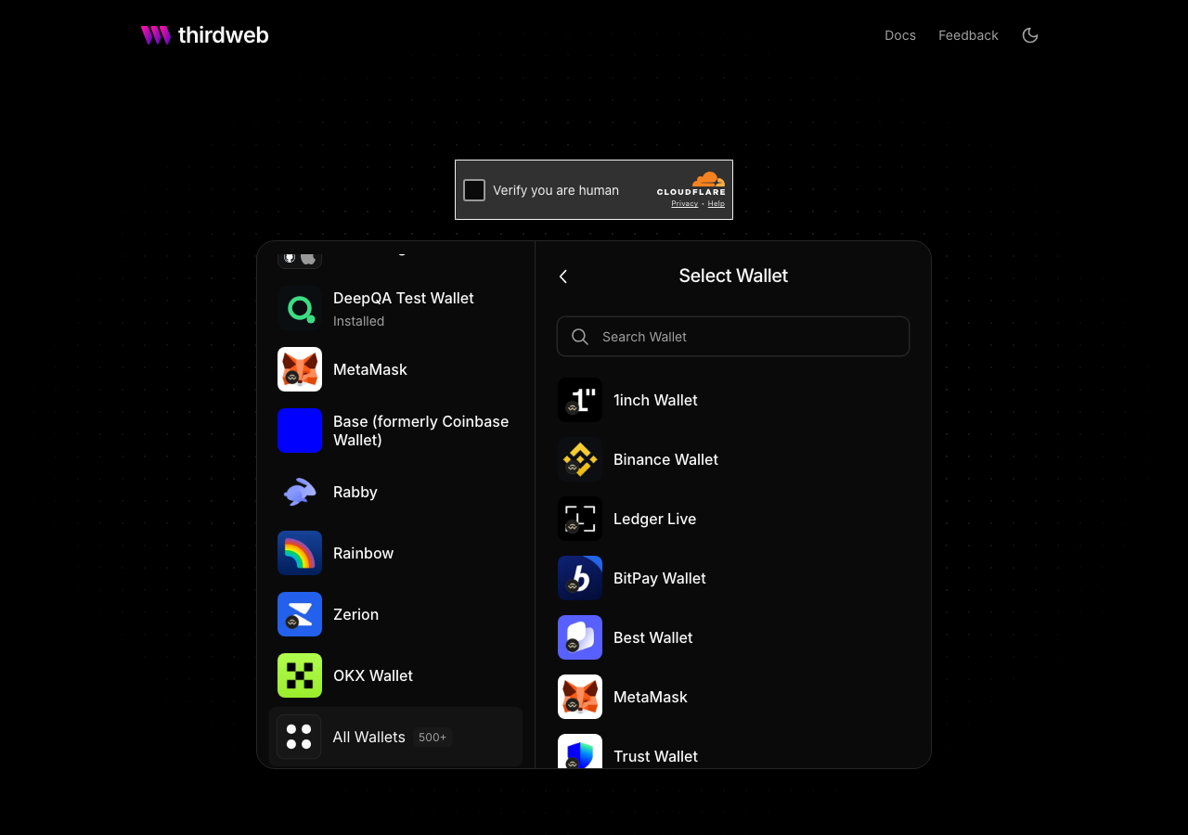
Task: Open All Wallets four-dot icon
Action: tap(299, 737)
